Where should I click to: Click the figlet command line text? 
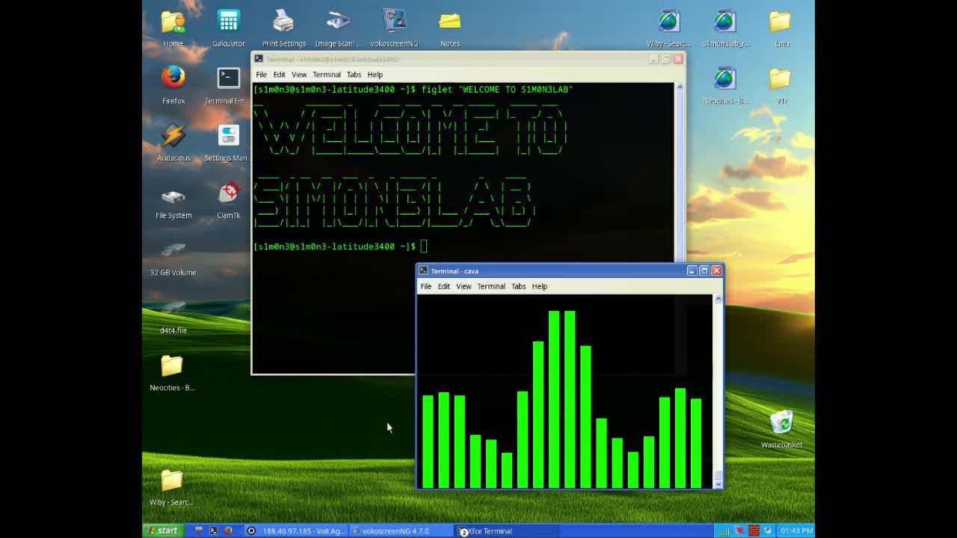497,90
